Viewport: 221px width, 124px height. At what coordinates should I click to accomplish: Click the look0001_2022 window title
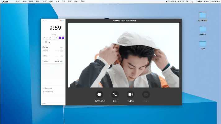coord(124,20)
